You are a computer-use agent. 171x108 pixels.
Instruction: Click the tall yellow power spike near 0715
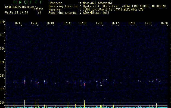pos(84,104)
